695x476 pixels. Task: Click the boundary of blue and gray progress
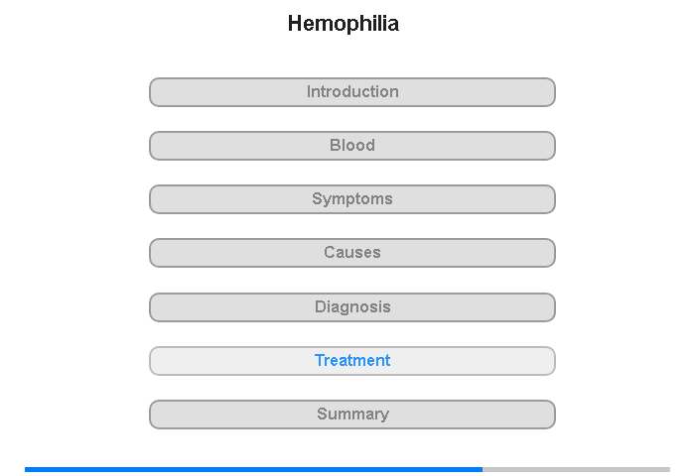pos(483,469)
